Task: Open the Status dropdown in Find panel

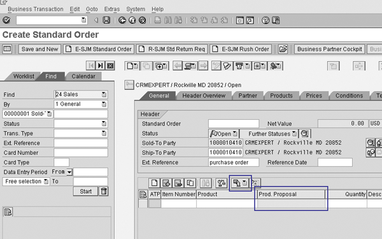Action: [104, 124]
